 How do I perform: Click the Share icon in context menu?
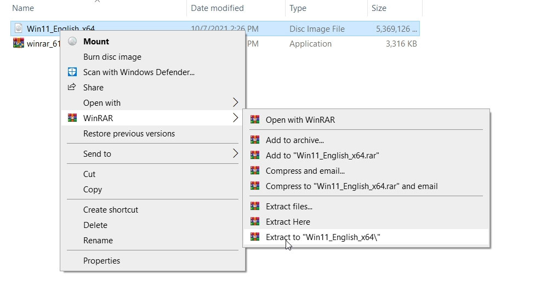click(72, 88)
